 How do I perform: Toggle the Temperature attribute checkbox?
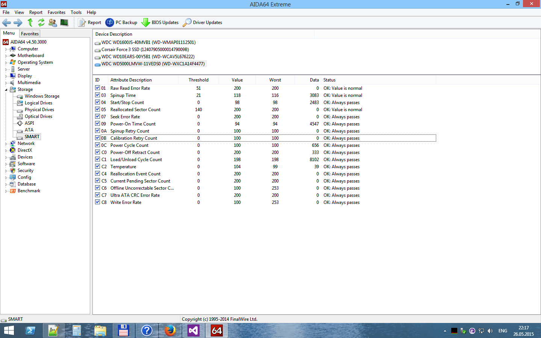(x=97, y=166)
